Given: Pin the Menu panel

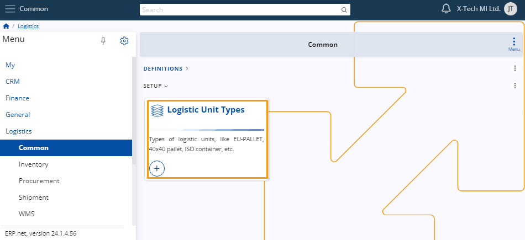Looking at the screenshot, I should pyautogui.click(x=103, y=41).
